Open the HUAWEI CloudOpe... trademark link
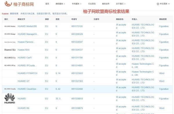Screen dimensions: 174x114 click(x=28, y=89)
